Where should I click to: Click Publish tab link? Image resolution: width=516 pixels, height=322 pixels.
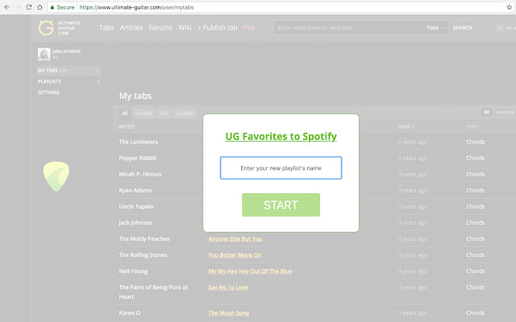pyautogui.click(x=218, y=27)
